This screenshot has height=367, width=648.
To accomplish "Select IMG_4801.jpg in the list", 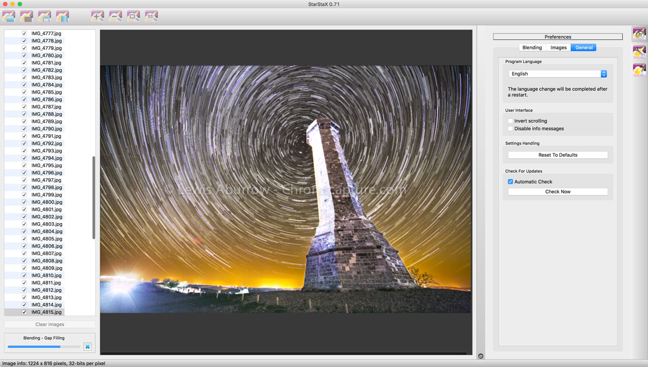I will tap(46, 209).
